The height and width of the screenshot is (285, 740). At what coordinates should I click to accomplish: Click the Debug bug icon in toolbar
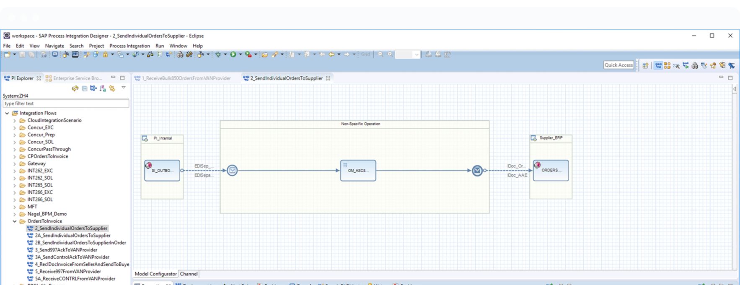coord(218,54)
